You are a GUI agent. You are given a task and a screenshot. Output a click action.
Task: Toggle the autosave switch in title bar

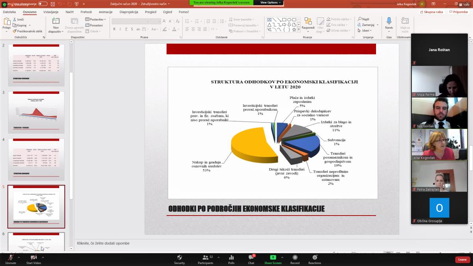[x=43, y=4]
